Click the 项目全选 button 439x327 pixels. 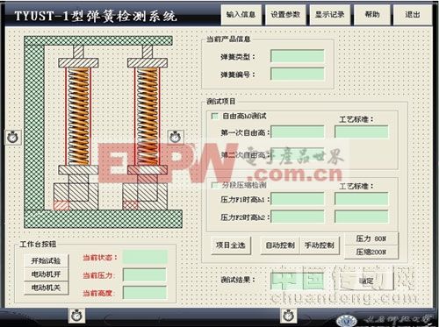point(231,245)
